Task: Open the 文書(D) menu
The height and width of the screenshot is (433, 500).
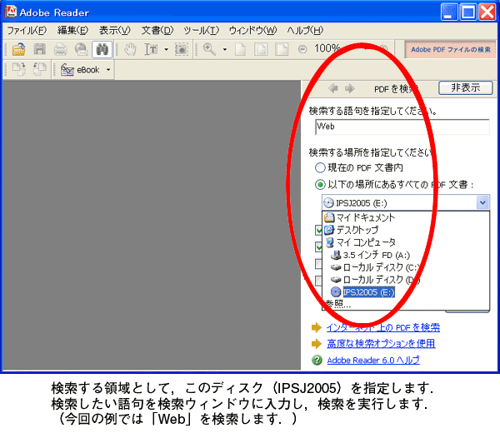Action: [x=157, y=31]
